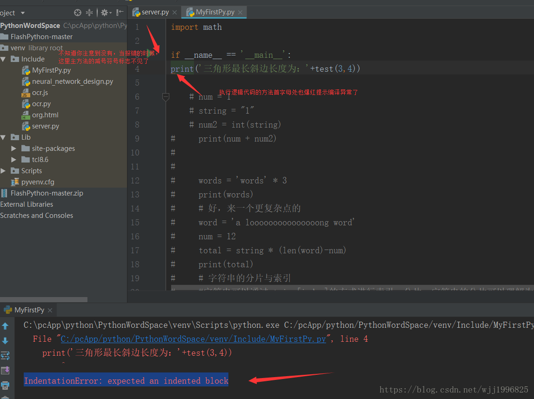Image resolution: width=534 pixels, height=399 pixels.
Task: Open neural_network_design.py in the tree
Action: click(72, 81)
